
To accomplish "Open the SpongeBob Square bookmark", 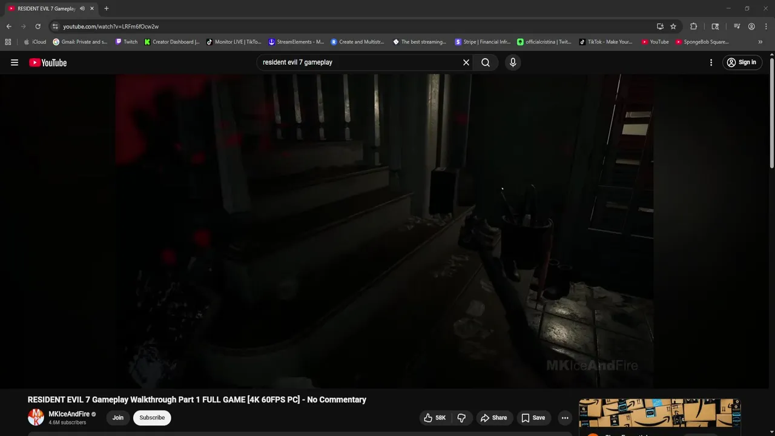I will point(702,42).
